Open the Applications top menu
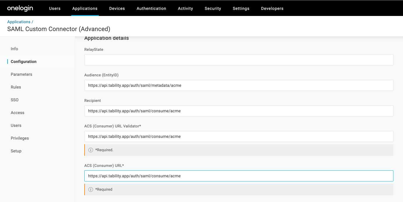Image resolution: width=403 pixels, height=202 pixels. [85, 8]
